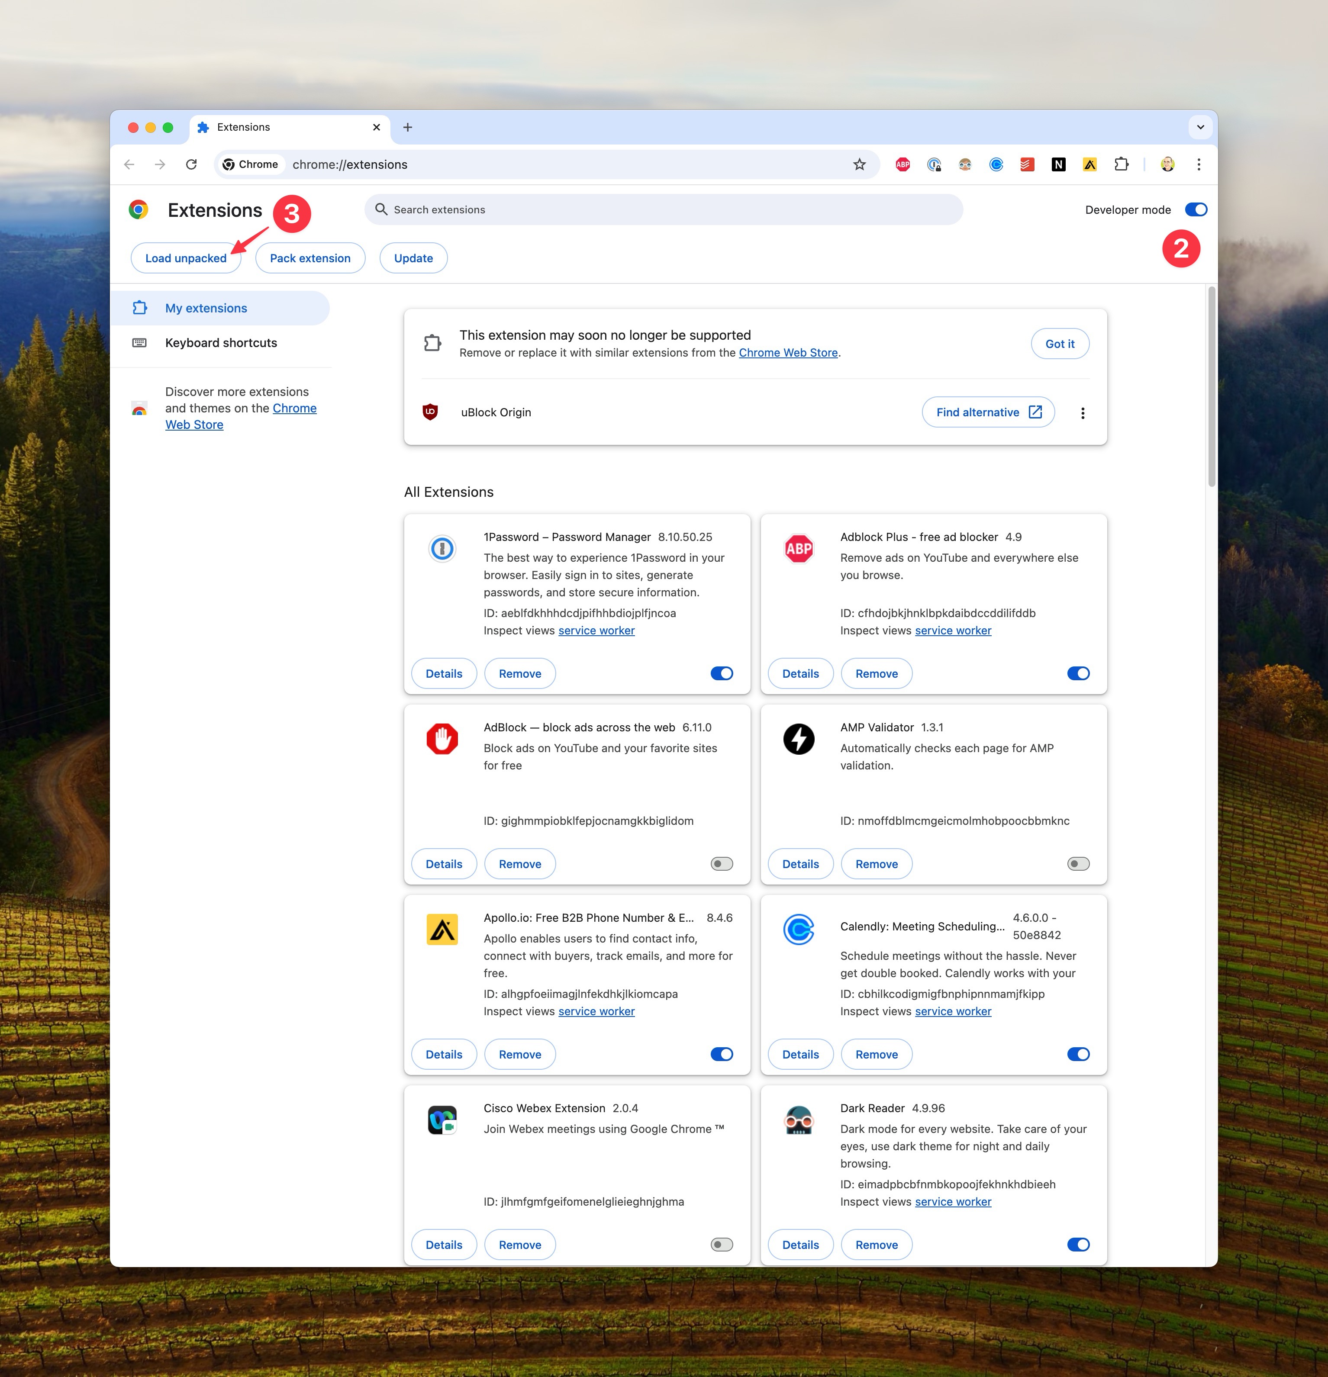Click the Dark Reader toolbar icon
The image size is (1328, 1377).
click(x=965, y=164)
